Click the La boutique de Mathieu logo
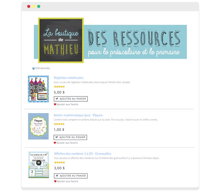 click(x=61, y=40)
